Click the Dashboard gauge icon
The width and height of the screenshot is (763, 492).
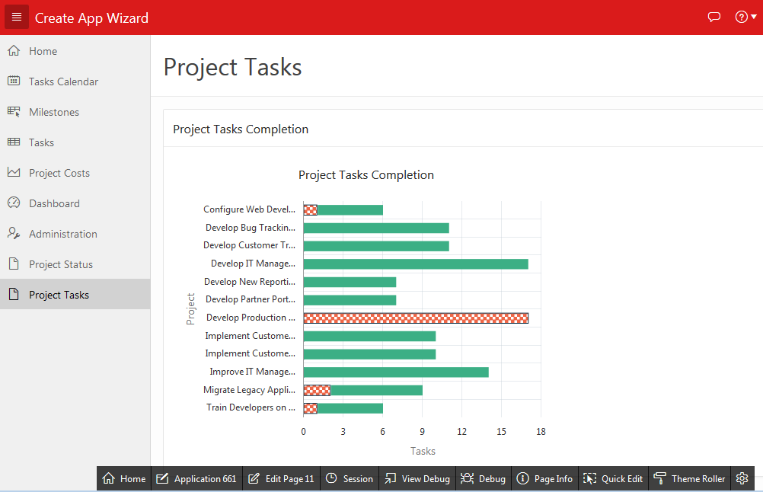pyautogui.click(x=14, y=203)
